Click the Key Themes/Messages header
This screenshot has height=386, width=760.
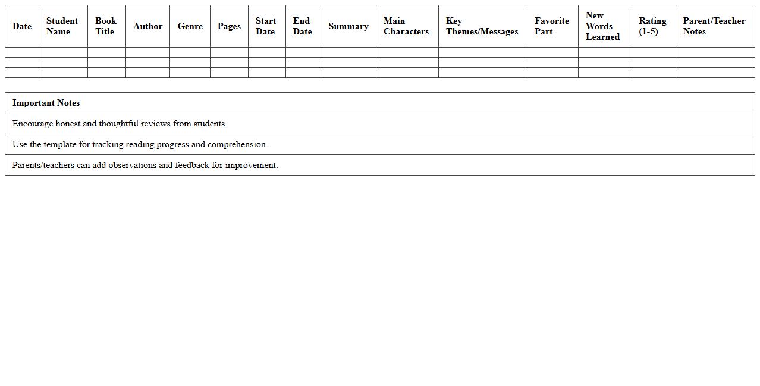point(482,26)
